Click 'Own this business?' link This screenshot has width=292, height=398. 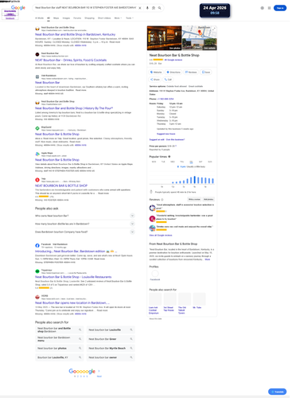(175, 139)
